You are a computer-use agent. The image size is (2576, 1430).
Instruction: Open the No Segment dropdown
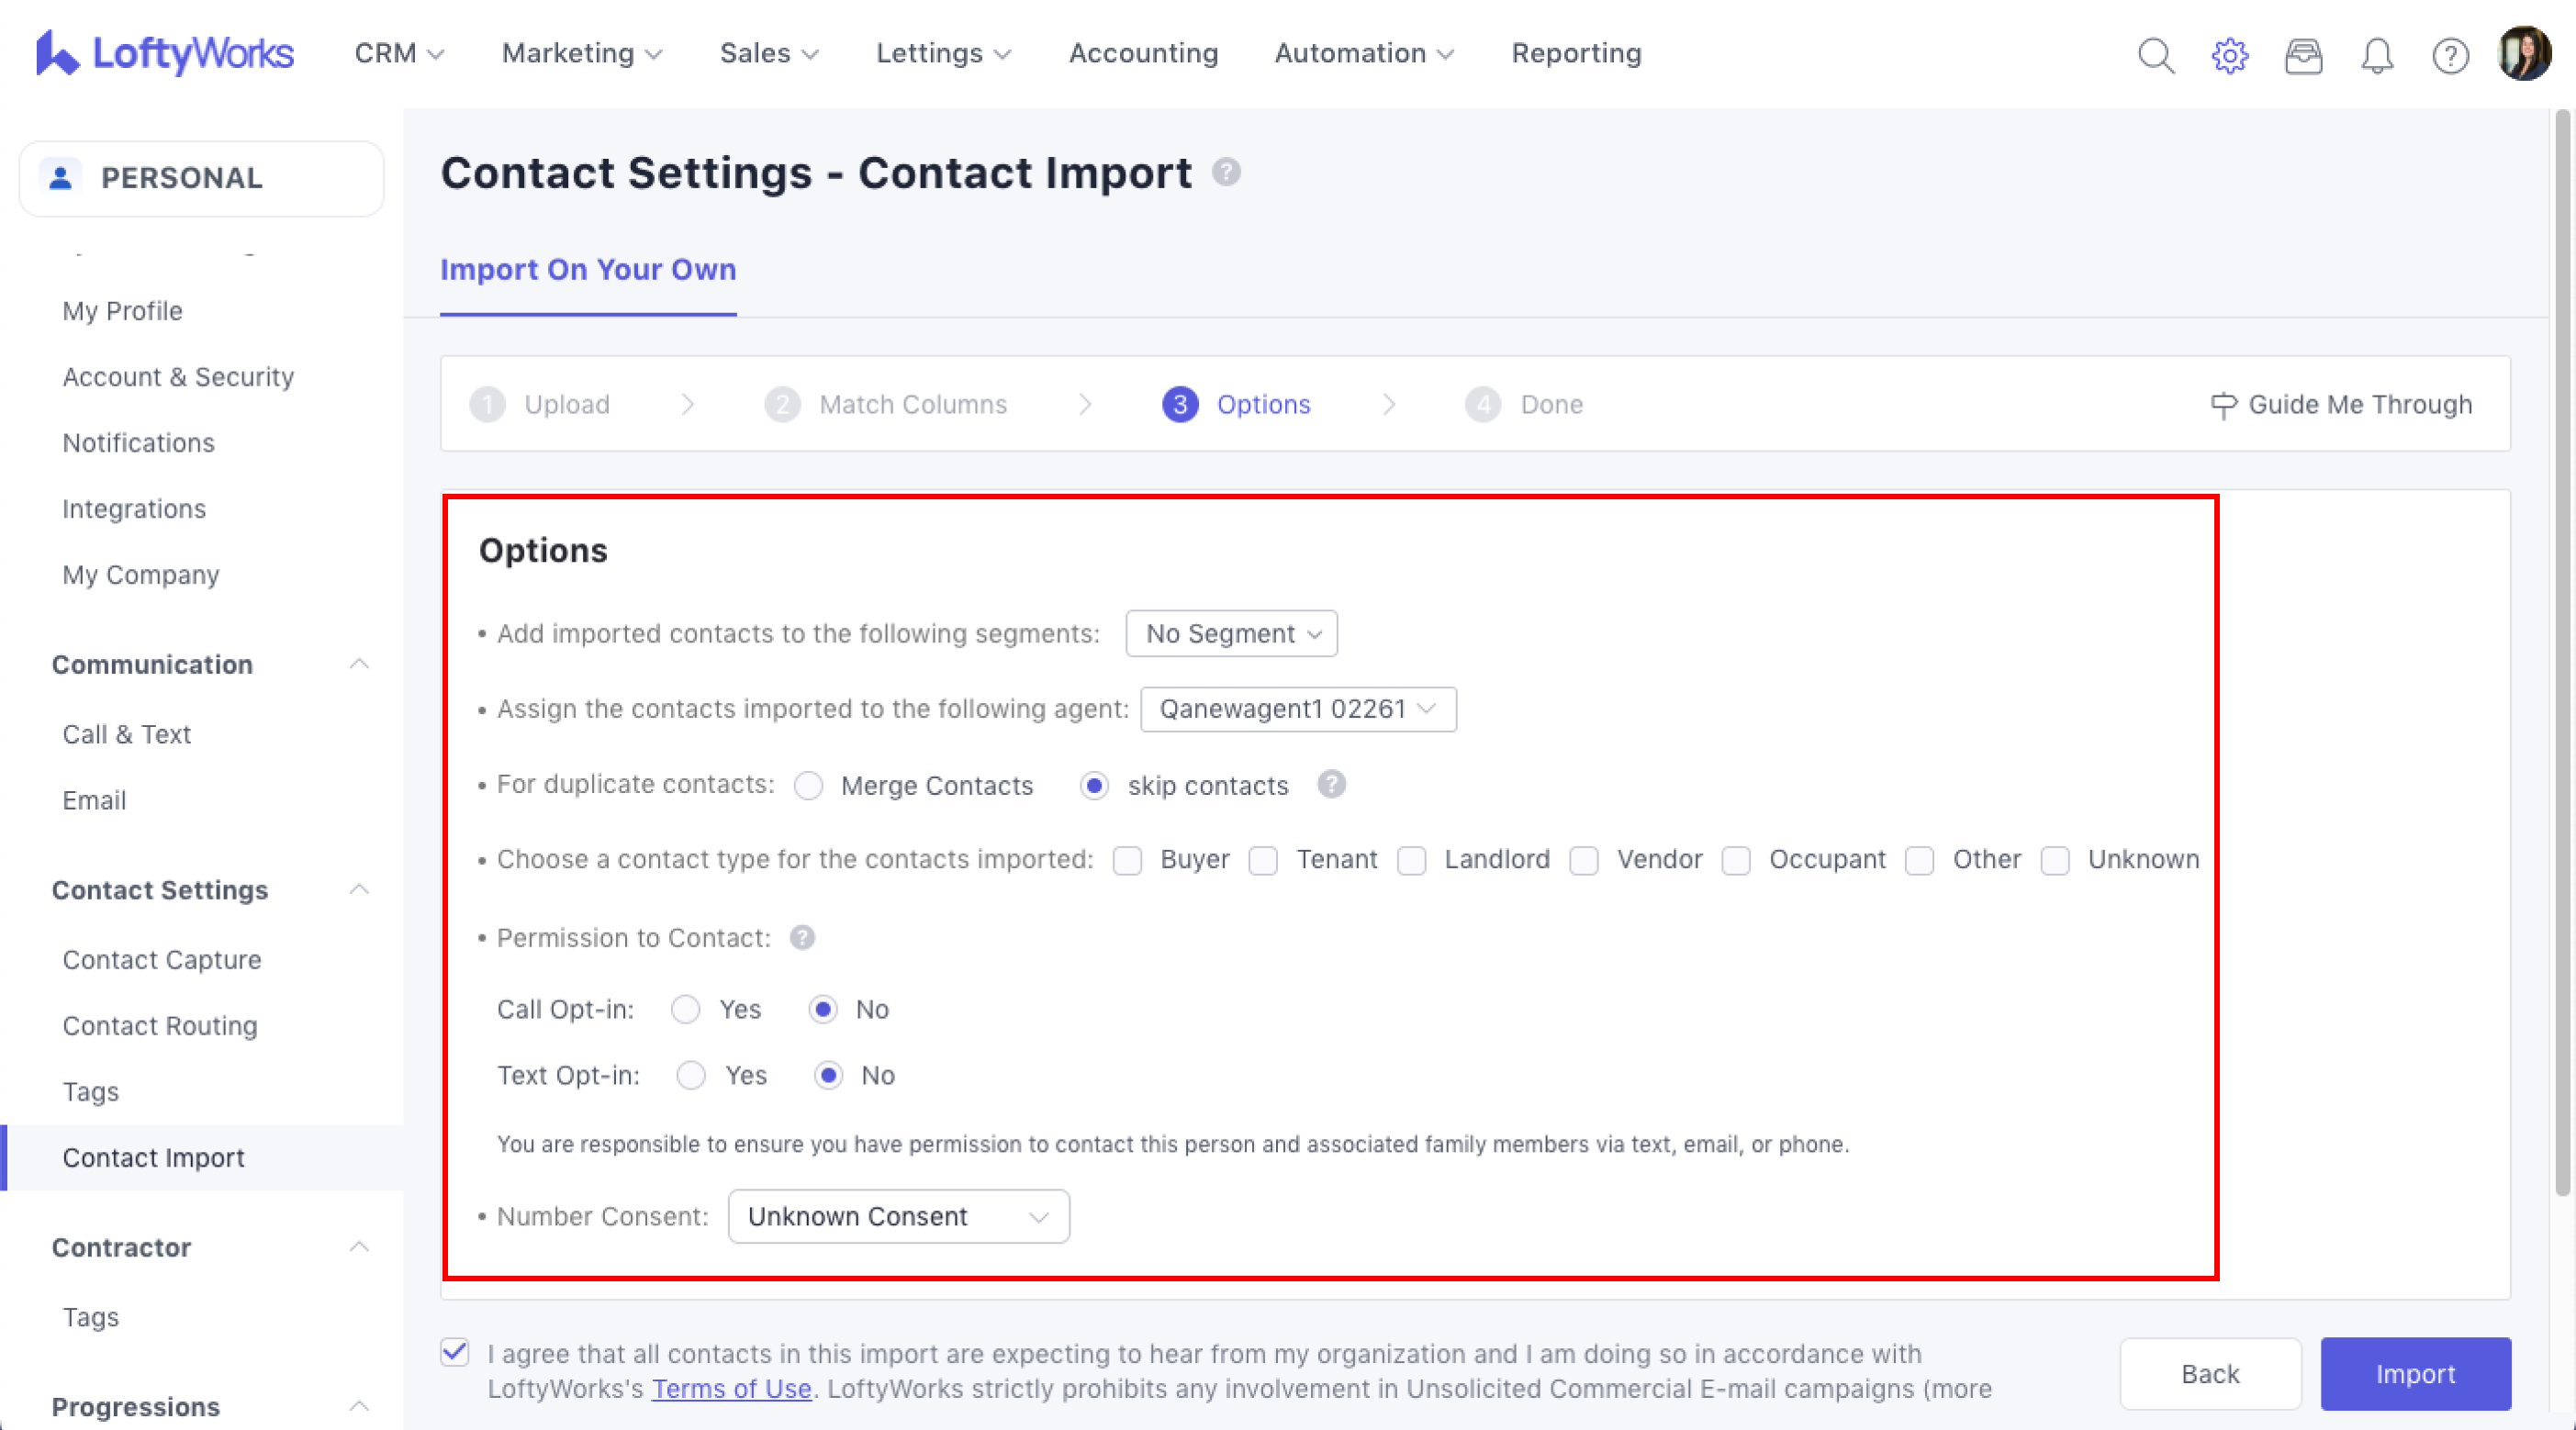(x=1231, y=633)
